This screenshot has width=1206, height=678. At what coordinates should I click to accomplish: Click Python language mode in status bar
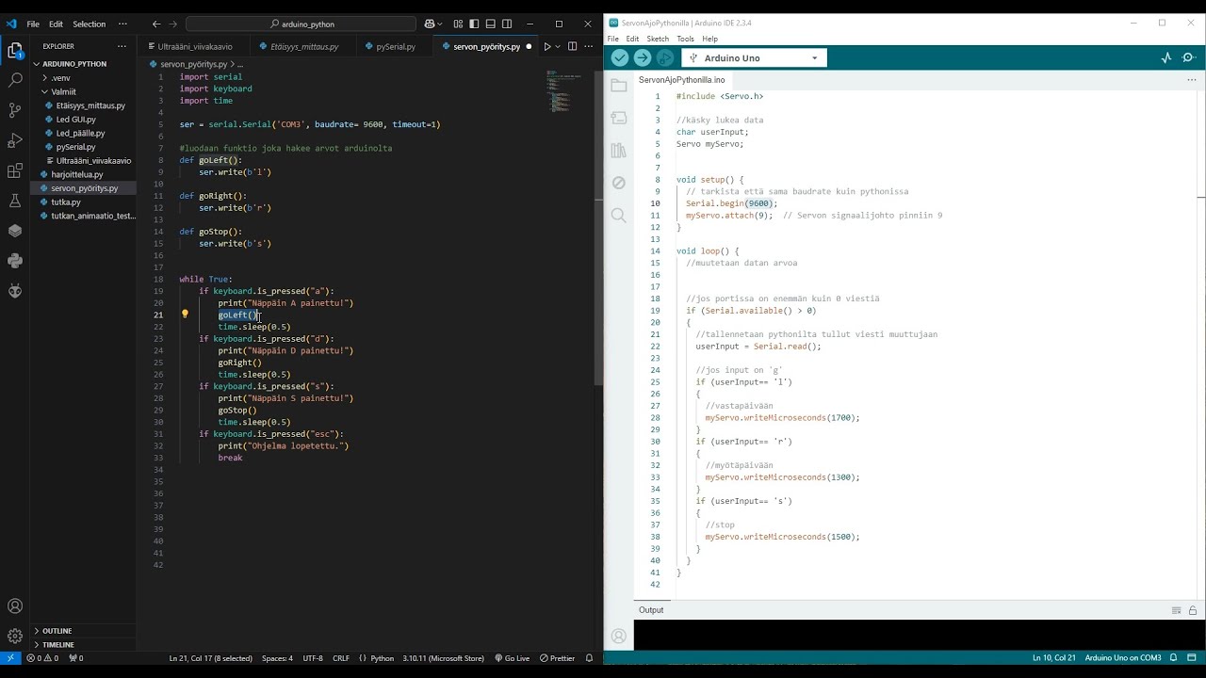pyautogui.click(x=382, y=658)
